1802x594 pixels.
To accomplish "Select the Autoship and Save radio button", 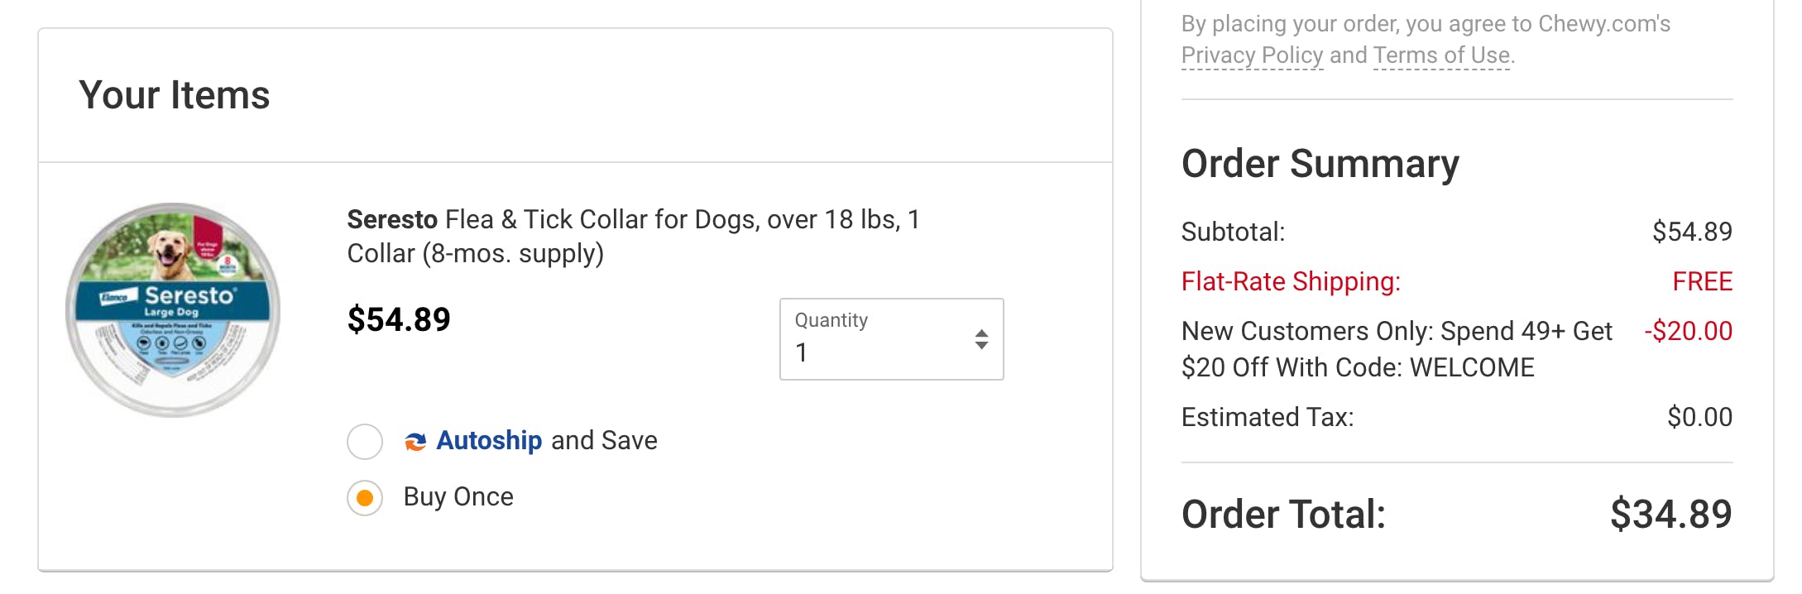I will click(365, 442).
